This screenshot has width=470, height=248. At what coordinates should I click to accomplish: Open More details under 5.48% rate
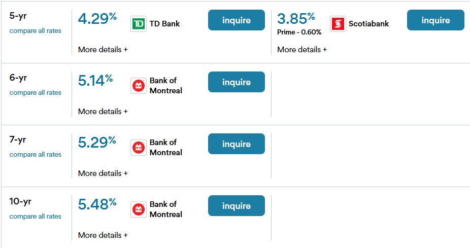click(x=103, y=235)
